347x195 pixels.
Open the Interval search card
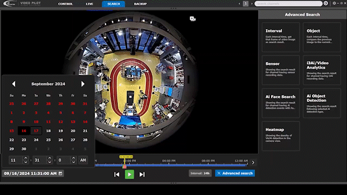tap(281, 37)
